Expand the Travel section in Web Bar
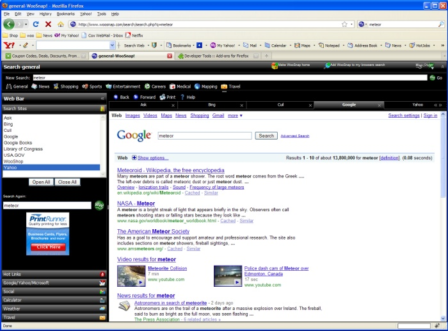448x331 pixels. (54, 318)
